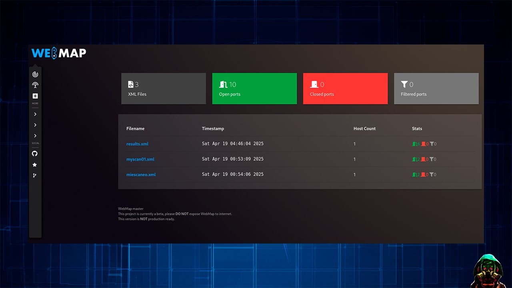
Task: Open the miescaneo.xml scan file
Action: point(141,175)
